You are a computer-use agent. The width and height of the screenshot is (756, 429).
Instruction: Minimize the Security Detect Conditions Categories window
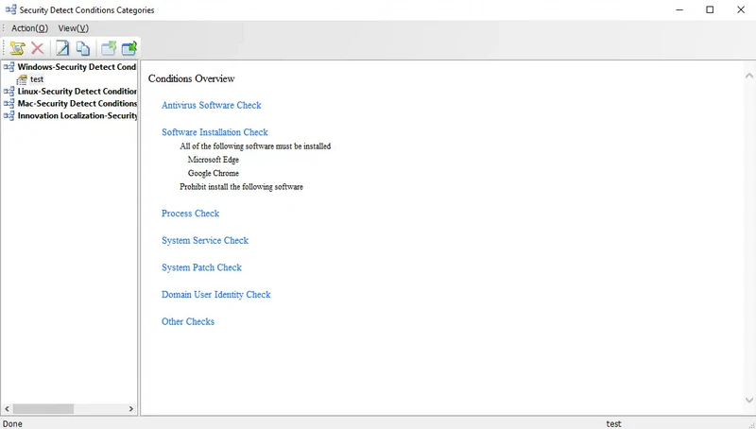[x=679, y=9]
